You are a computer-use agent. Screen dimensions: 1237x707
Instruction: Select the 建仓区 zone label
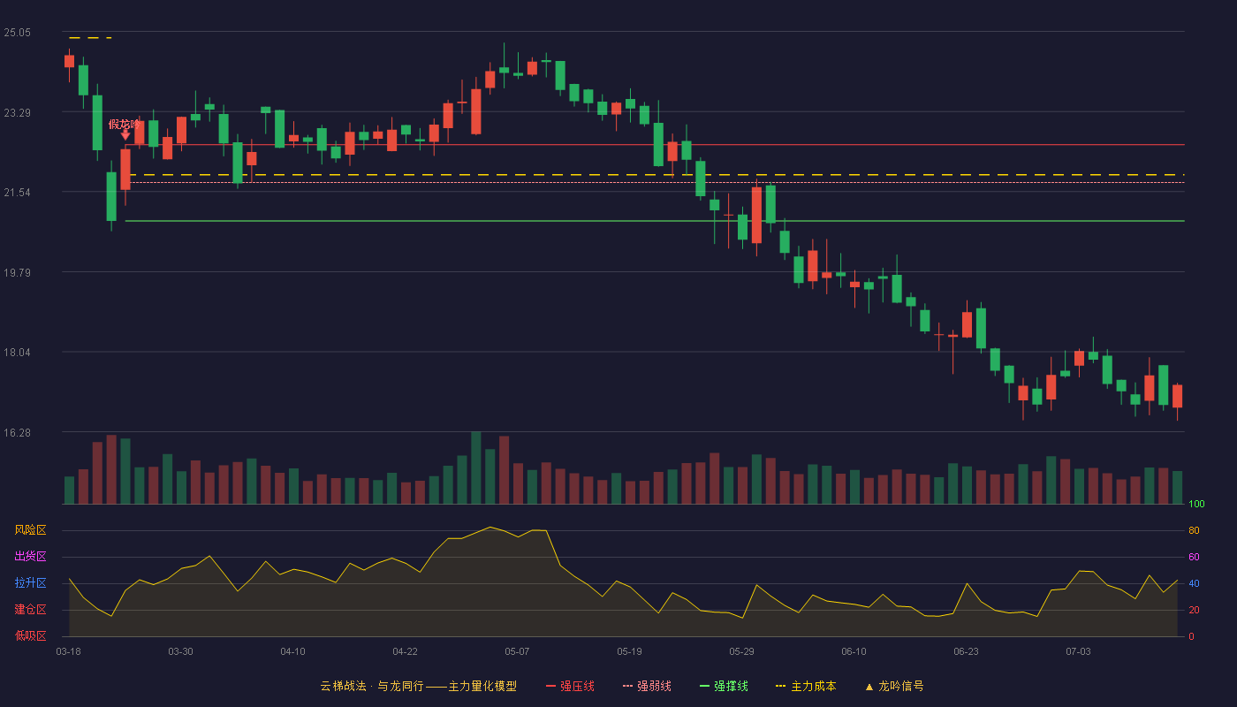(30, 610)
